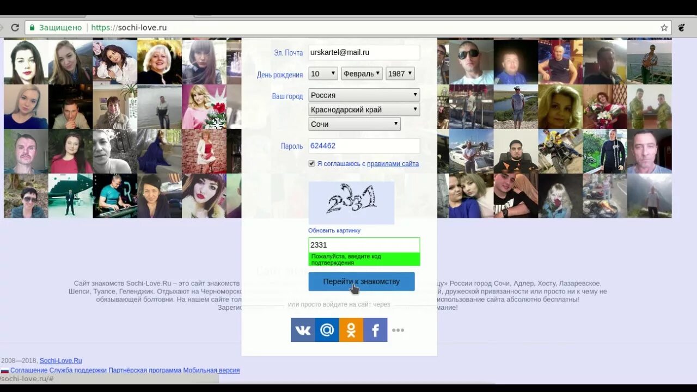Screen dimensions: 697x392
Task: Sign in with the VK icon
Action: click(303, 330)
